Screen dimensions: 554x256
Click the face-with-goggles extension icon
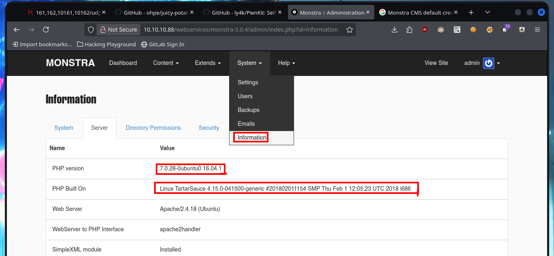(x=441, y=30)
